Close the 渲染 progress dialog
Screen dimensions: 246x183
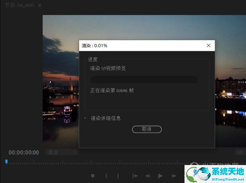tap(208, 46)
